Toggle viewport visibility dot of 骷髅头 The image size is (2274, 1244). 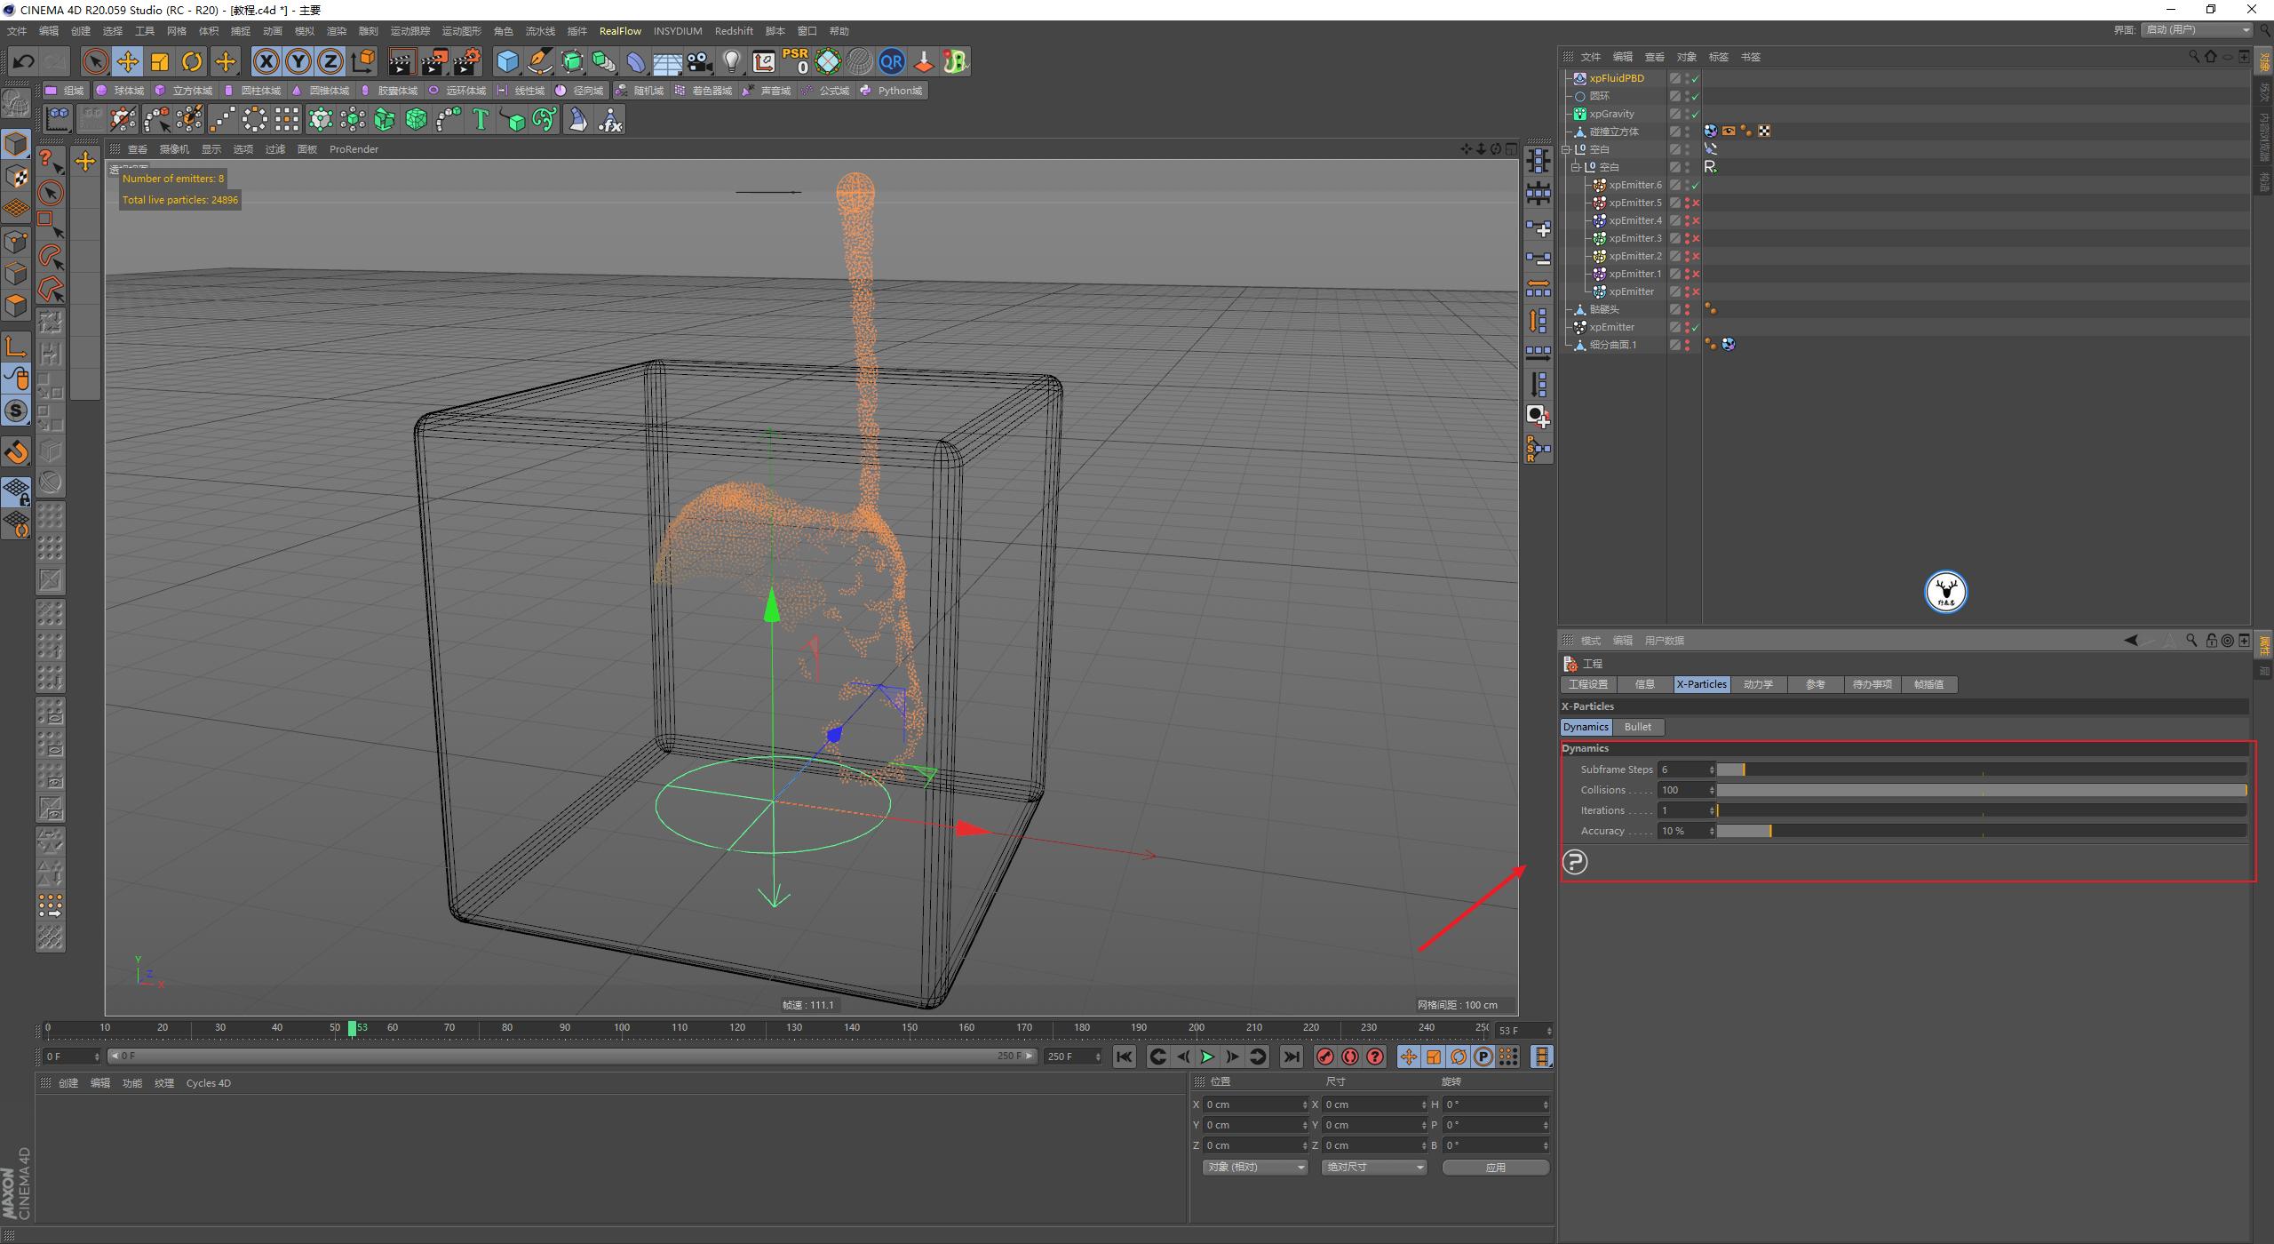pyautogui.click(x=1687, y=305)
